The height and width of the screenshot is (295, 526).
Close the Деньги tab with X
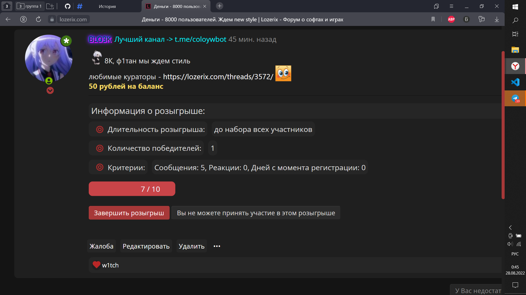tap(205, 6)
